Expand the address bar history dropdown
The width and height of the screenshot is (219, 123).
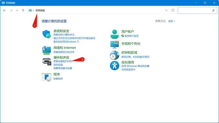click(166, 10)
